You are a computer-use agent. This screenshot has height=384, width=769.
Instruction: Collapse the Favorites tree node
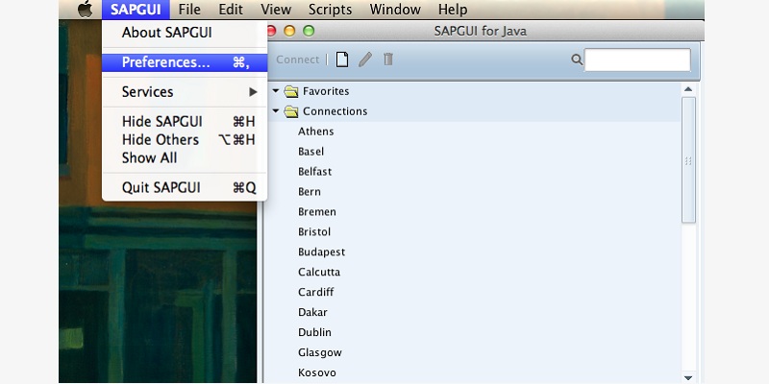276,91
